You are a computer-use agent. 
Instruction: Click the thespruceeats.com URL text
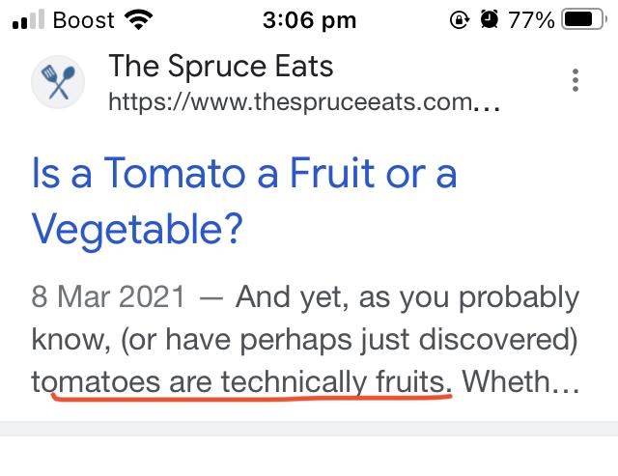(x=290, y=99)
